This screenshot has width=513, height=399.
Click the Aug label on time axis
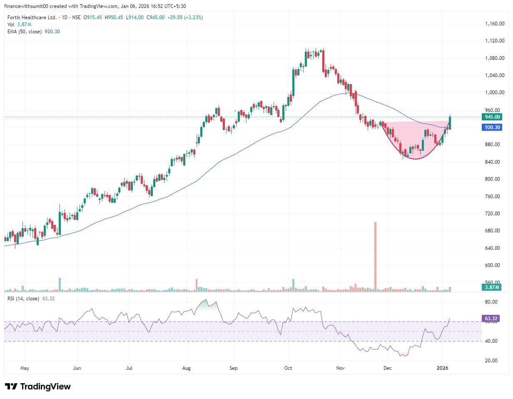pos(186,369)
